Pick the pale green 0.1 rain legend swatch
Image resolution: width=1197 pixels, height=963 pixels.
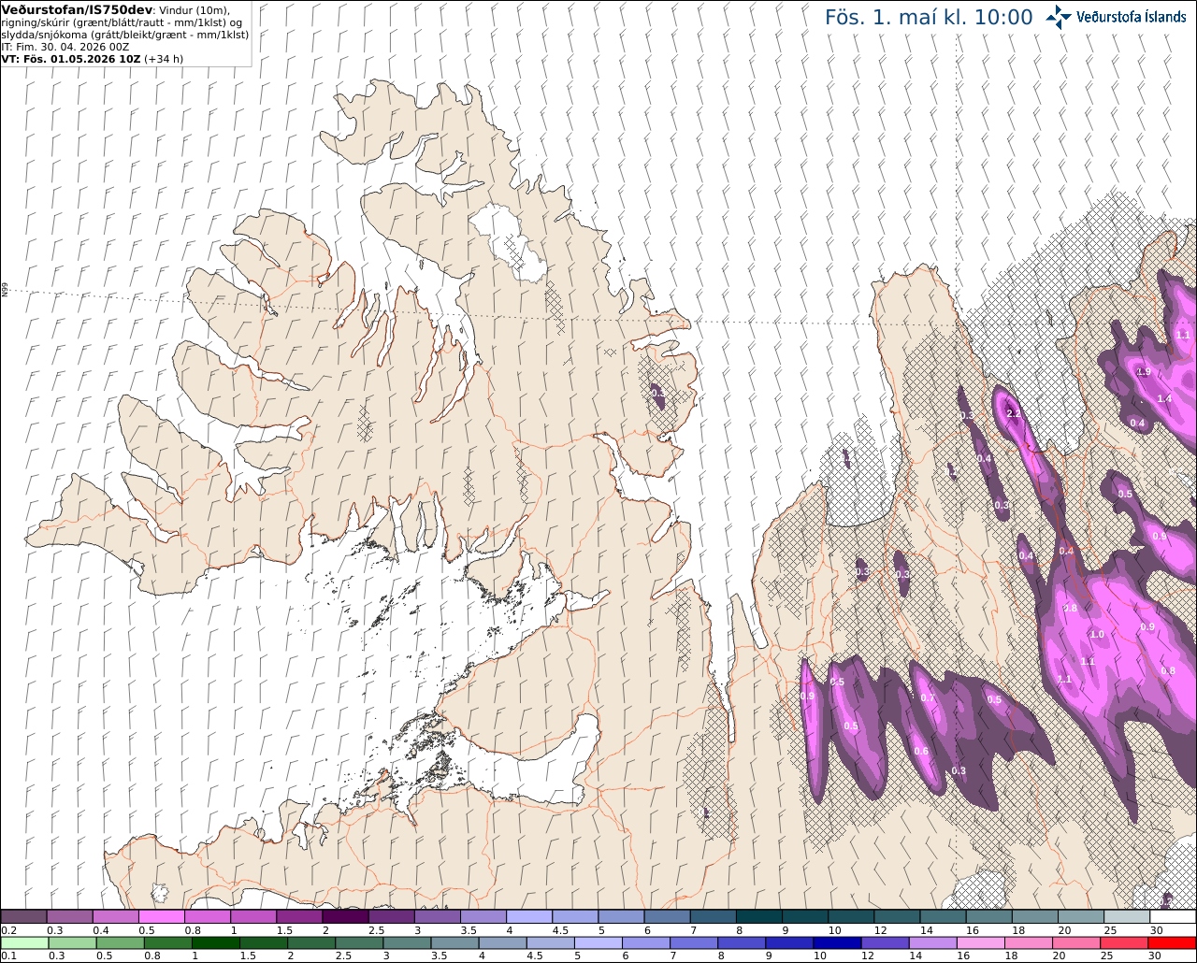[23, 943]
